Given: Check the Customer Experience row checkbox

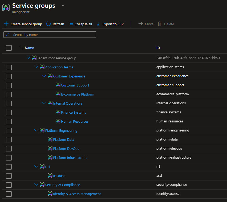Looking at the screenshot, I should (9, 76).
